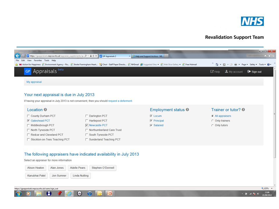Open the zoom level 125% dropdown arrow
The image size is (279, 209).
point(272,188)
